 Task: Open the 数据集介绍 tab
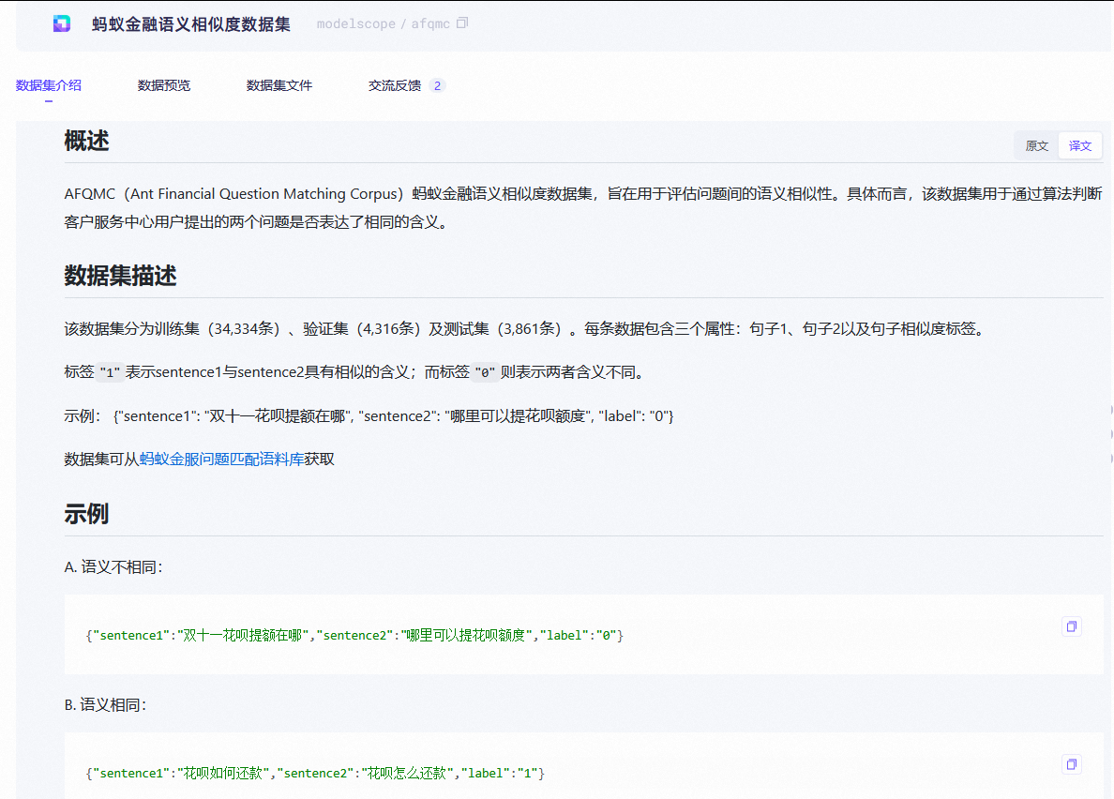point(49,85)
